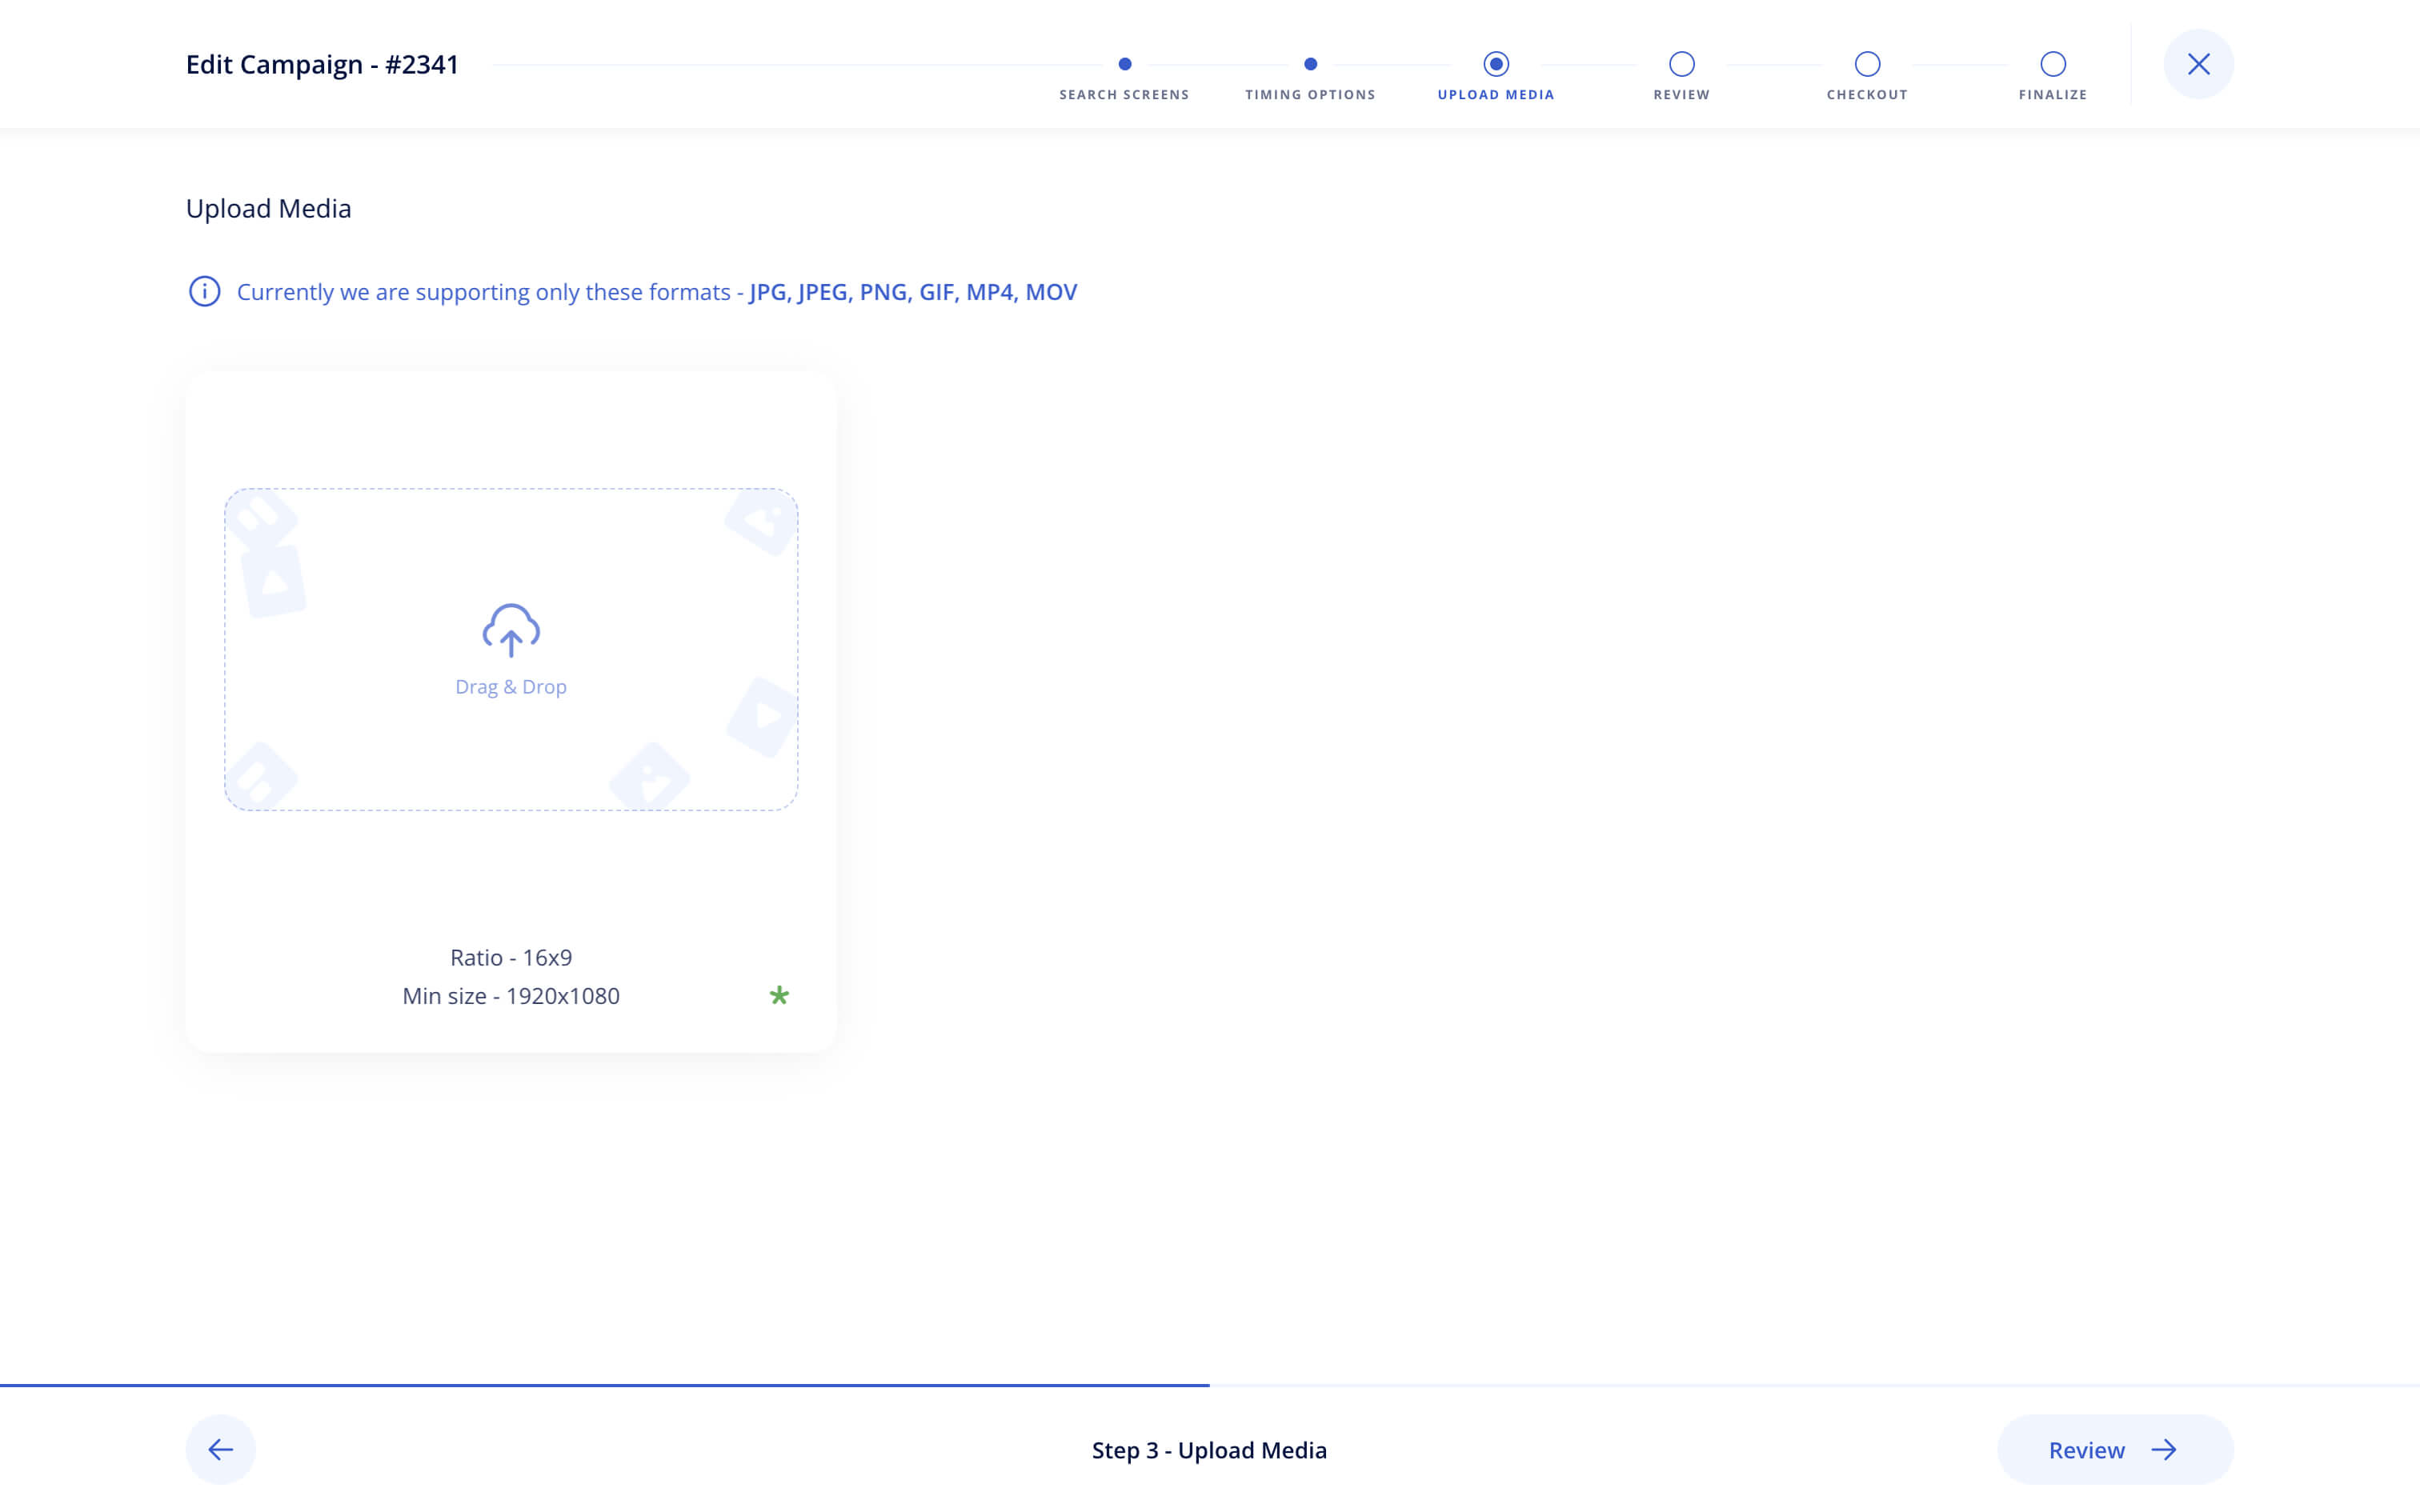The height and width of the screenshot is (1512, 2420).
Task: Click the image tag icon at drop zone top-right
Action: (x=760, y=521)
